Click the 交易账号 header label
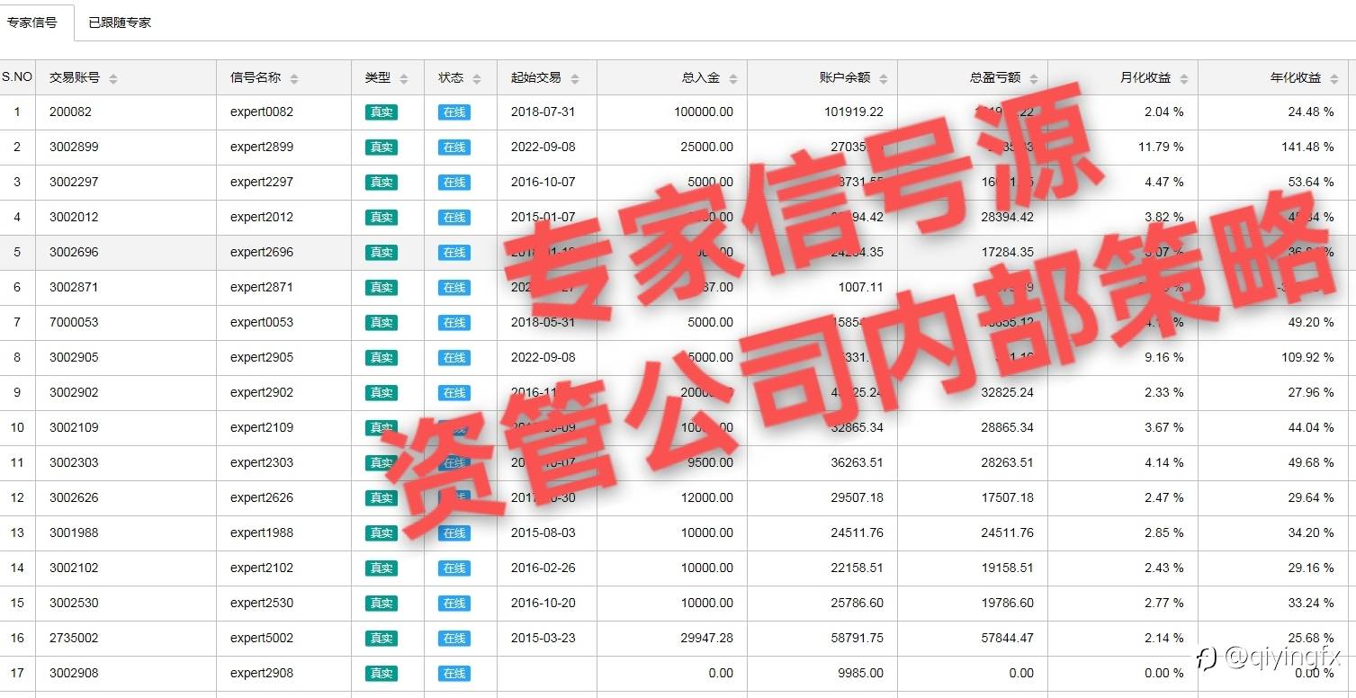 pos(75,77)
